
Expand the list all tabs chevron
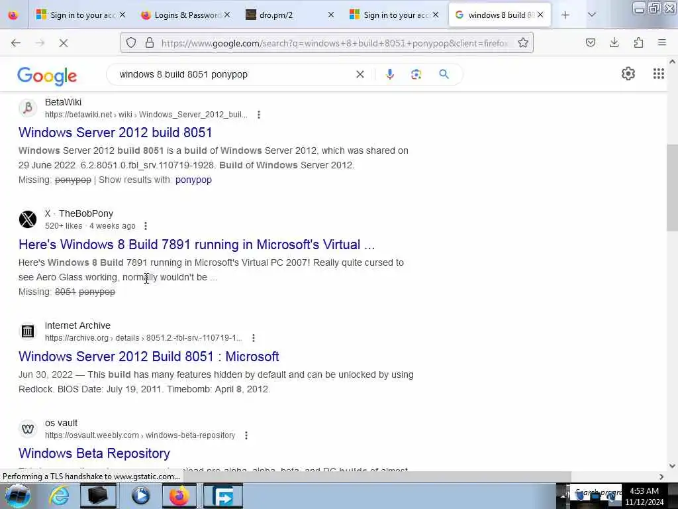click(591, 15)
